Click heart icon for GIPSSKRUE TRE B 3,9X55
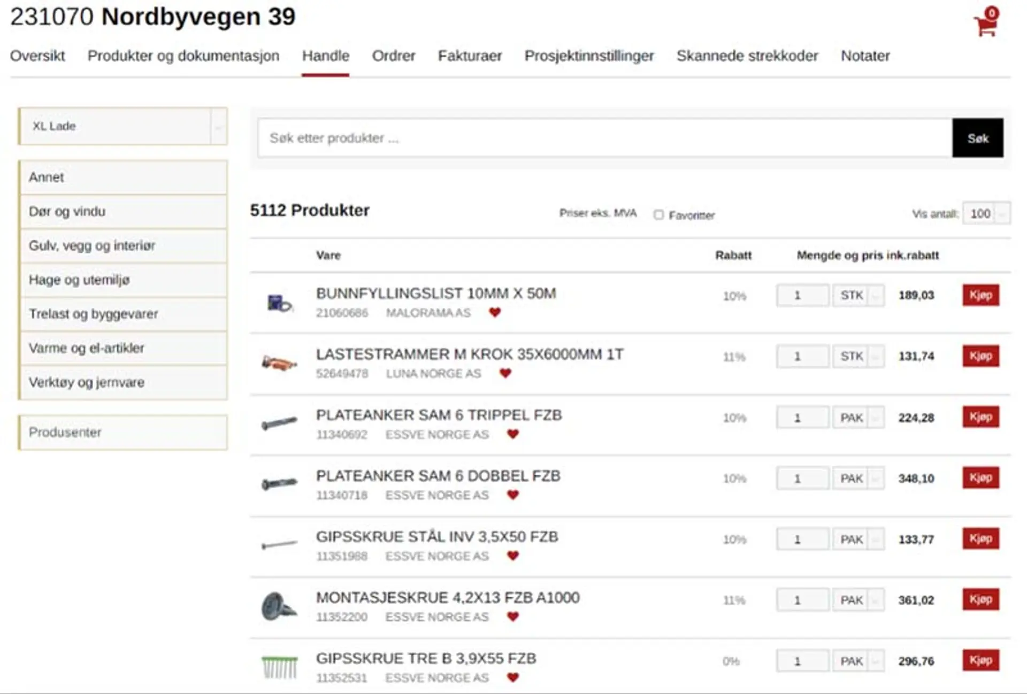The height and width of the screenshot is (694, 1027). coord(513,677)
